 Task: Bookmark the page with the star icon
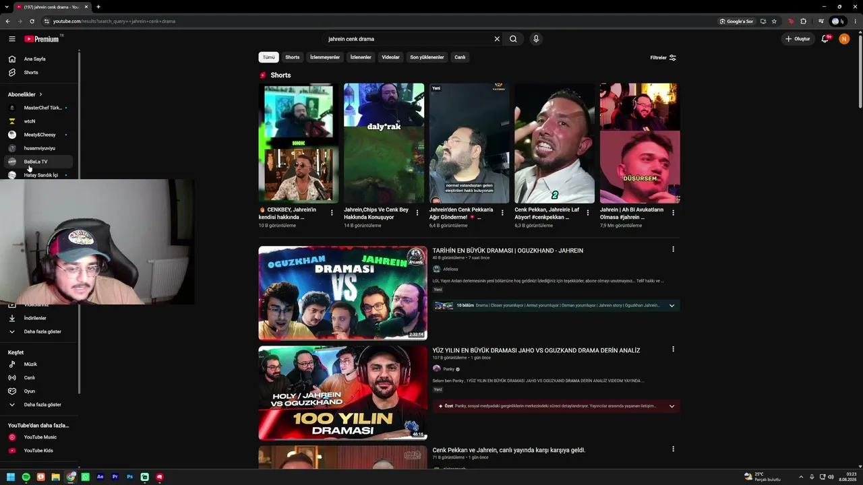(x=774, y=22)
